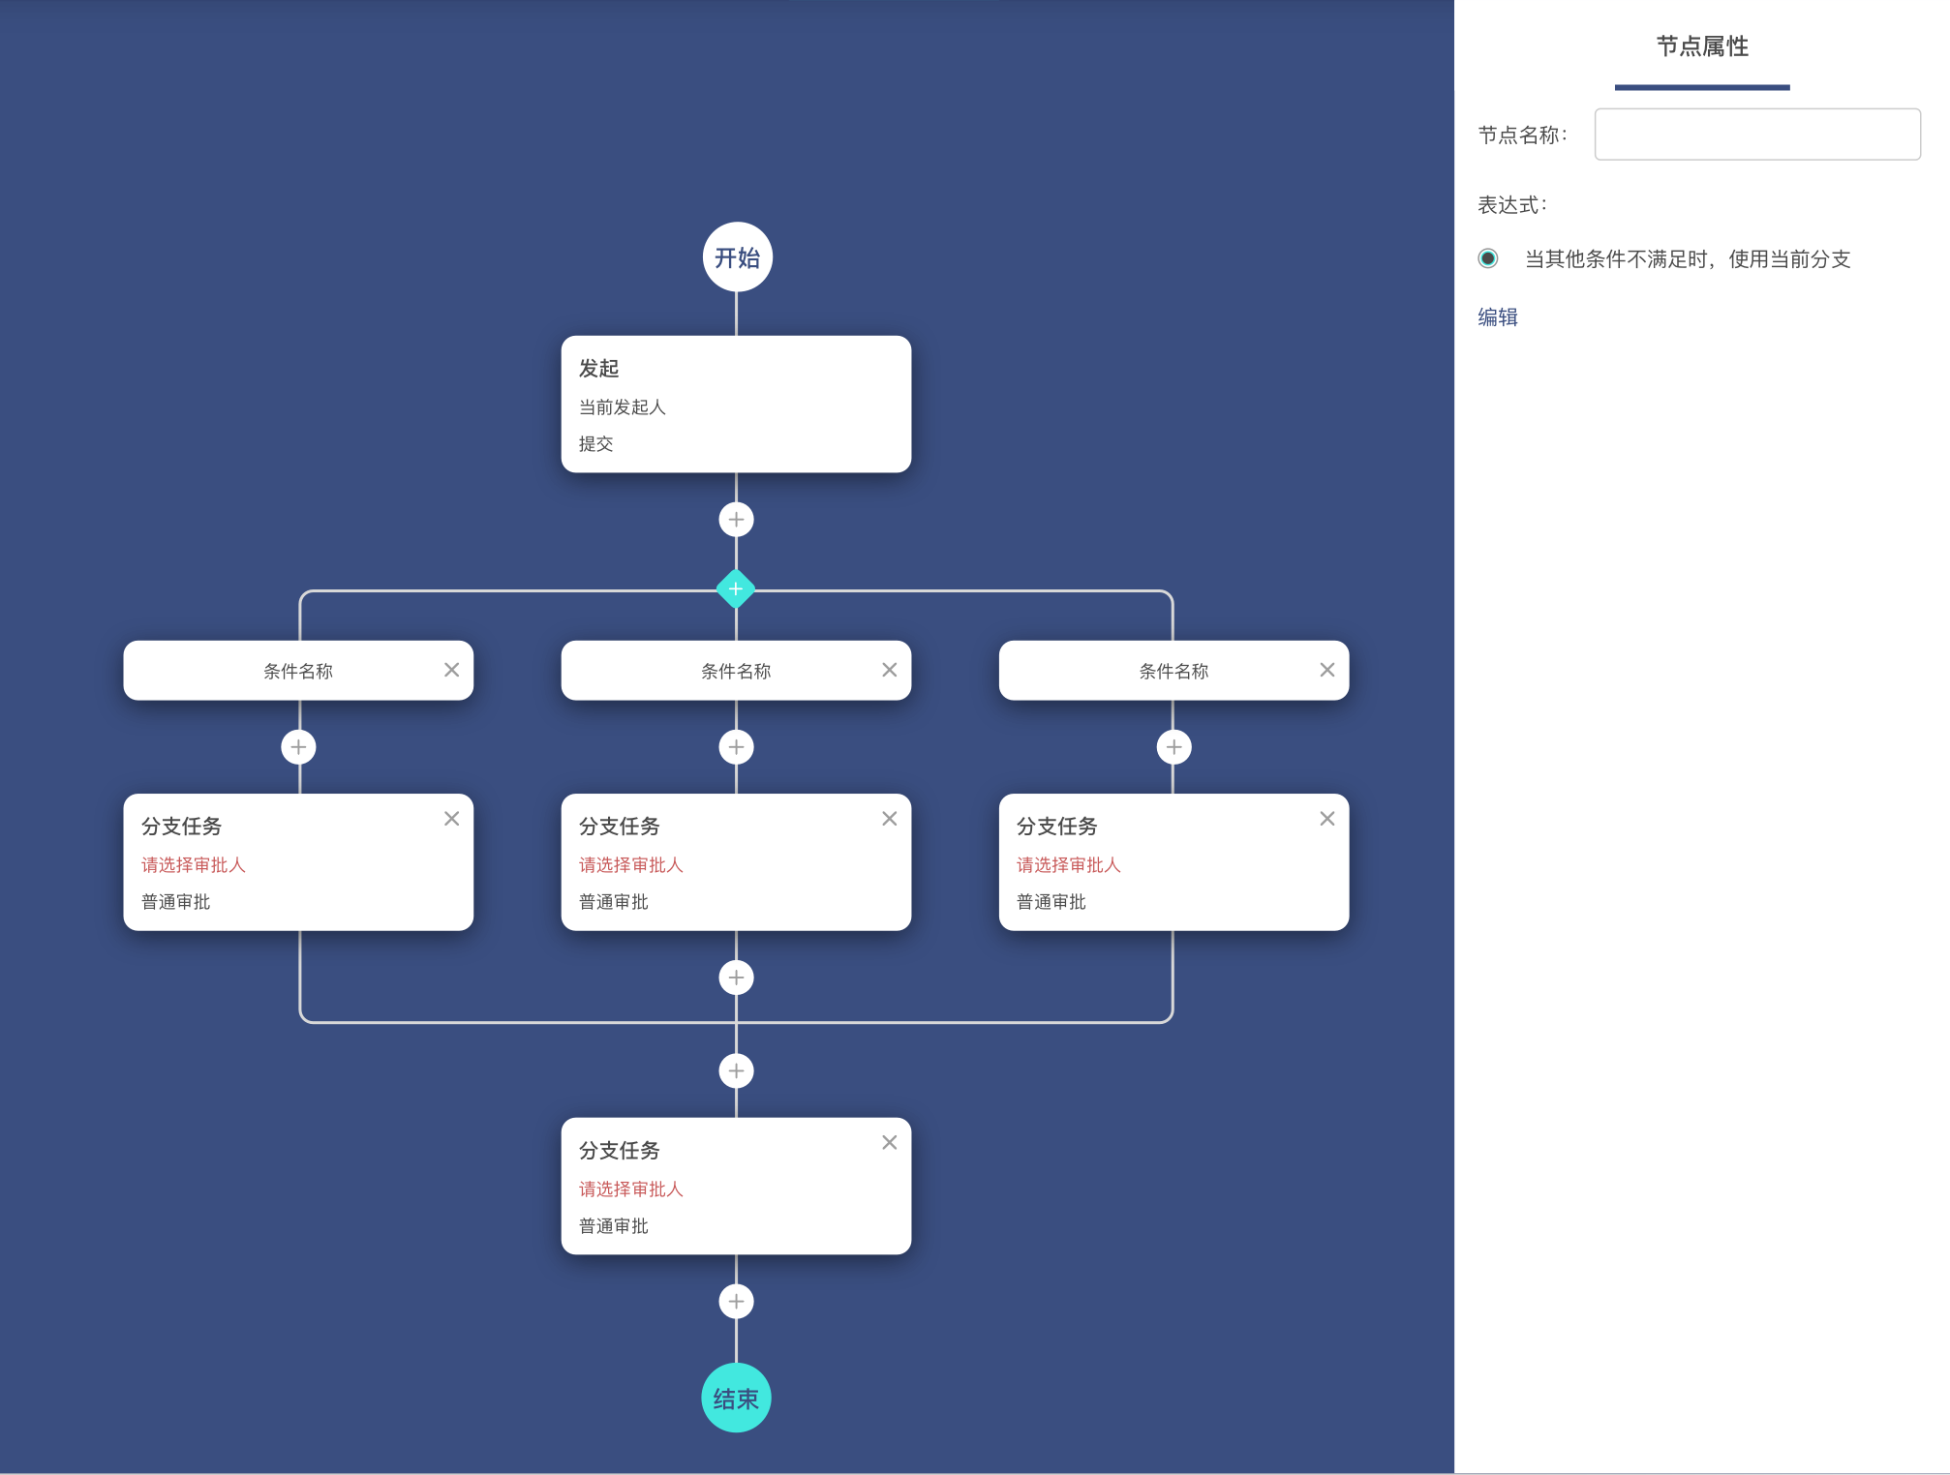Delete the right 分支任务 task node
The height and width of the screenshot is (1475, 1950).
coord(1326,819)
